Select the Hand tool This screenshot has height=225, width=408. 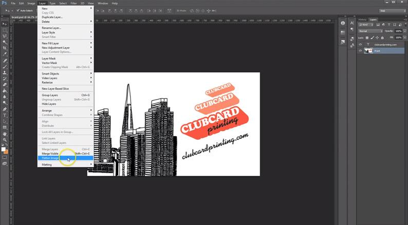(x=5, y=134)
